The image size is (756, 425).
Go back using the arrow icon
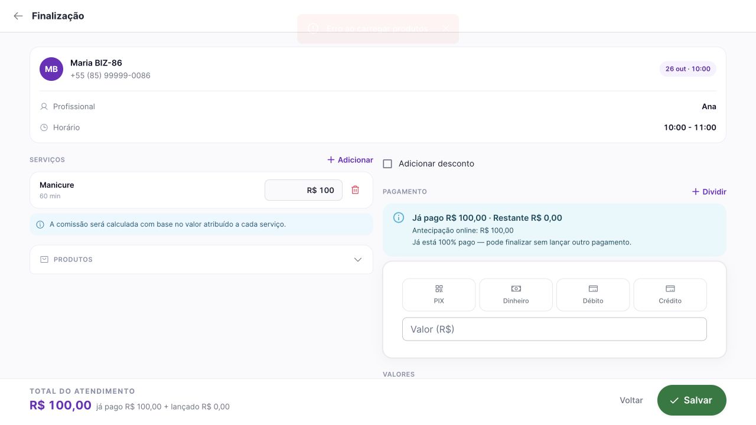(x=18, y=16)
